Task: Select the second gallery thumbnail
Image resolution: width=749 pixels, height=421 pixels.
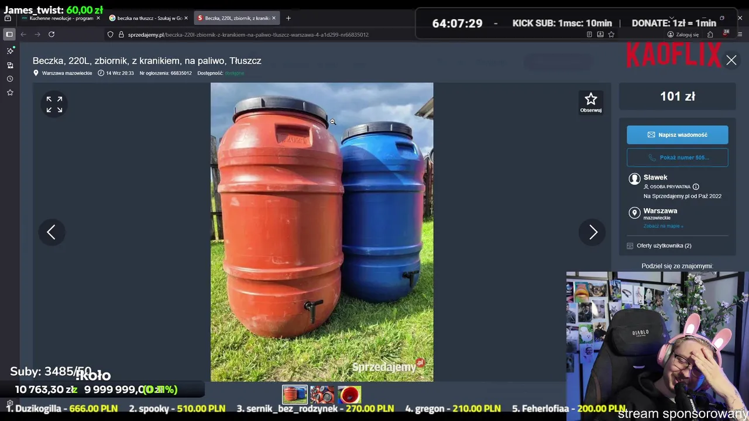Action: pos(322,395)
